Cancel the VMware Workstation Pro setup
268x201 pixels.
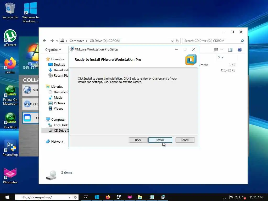pyautogui.click(x=185, y=140)
